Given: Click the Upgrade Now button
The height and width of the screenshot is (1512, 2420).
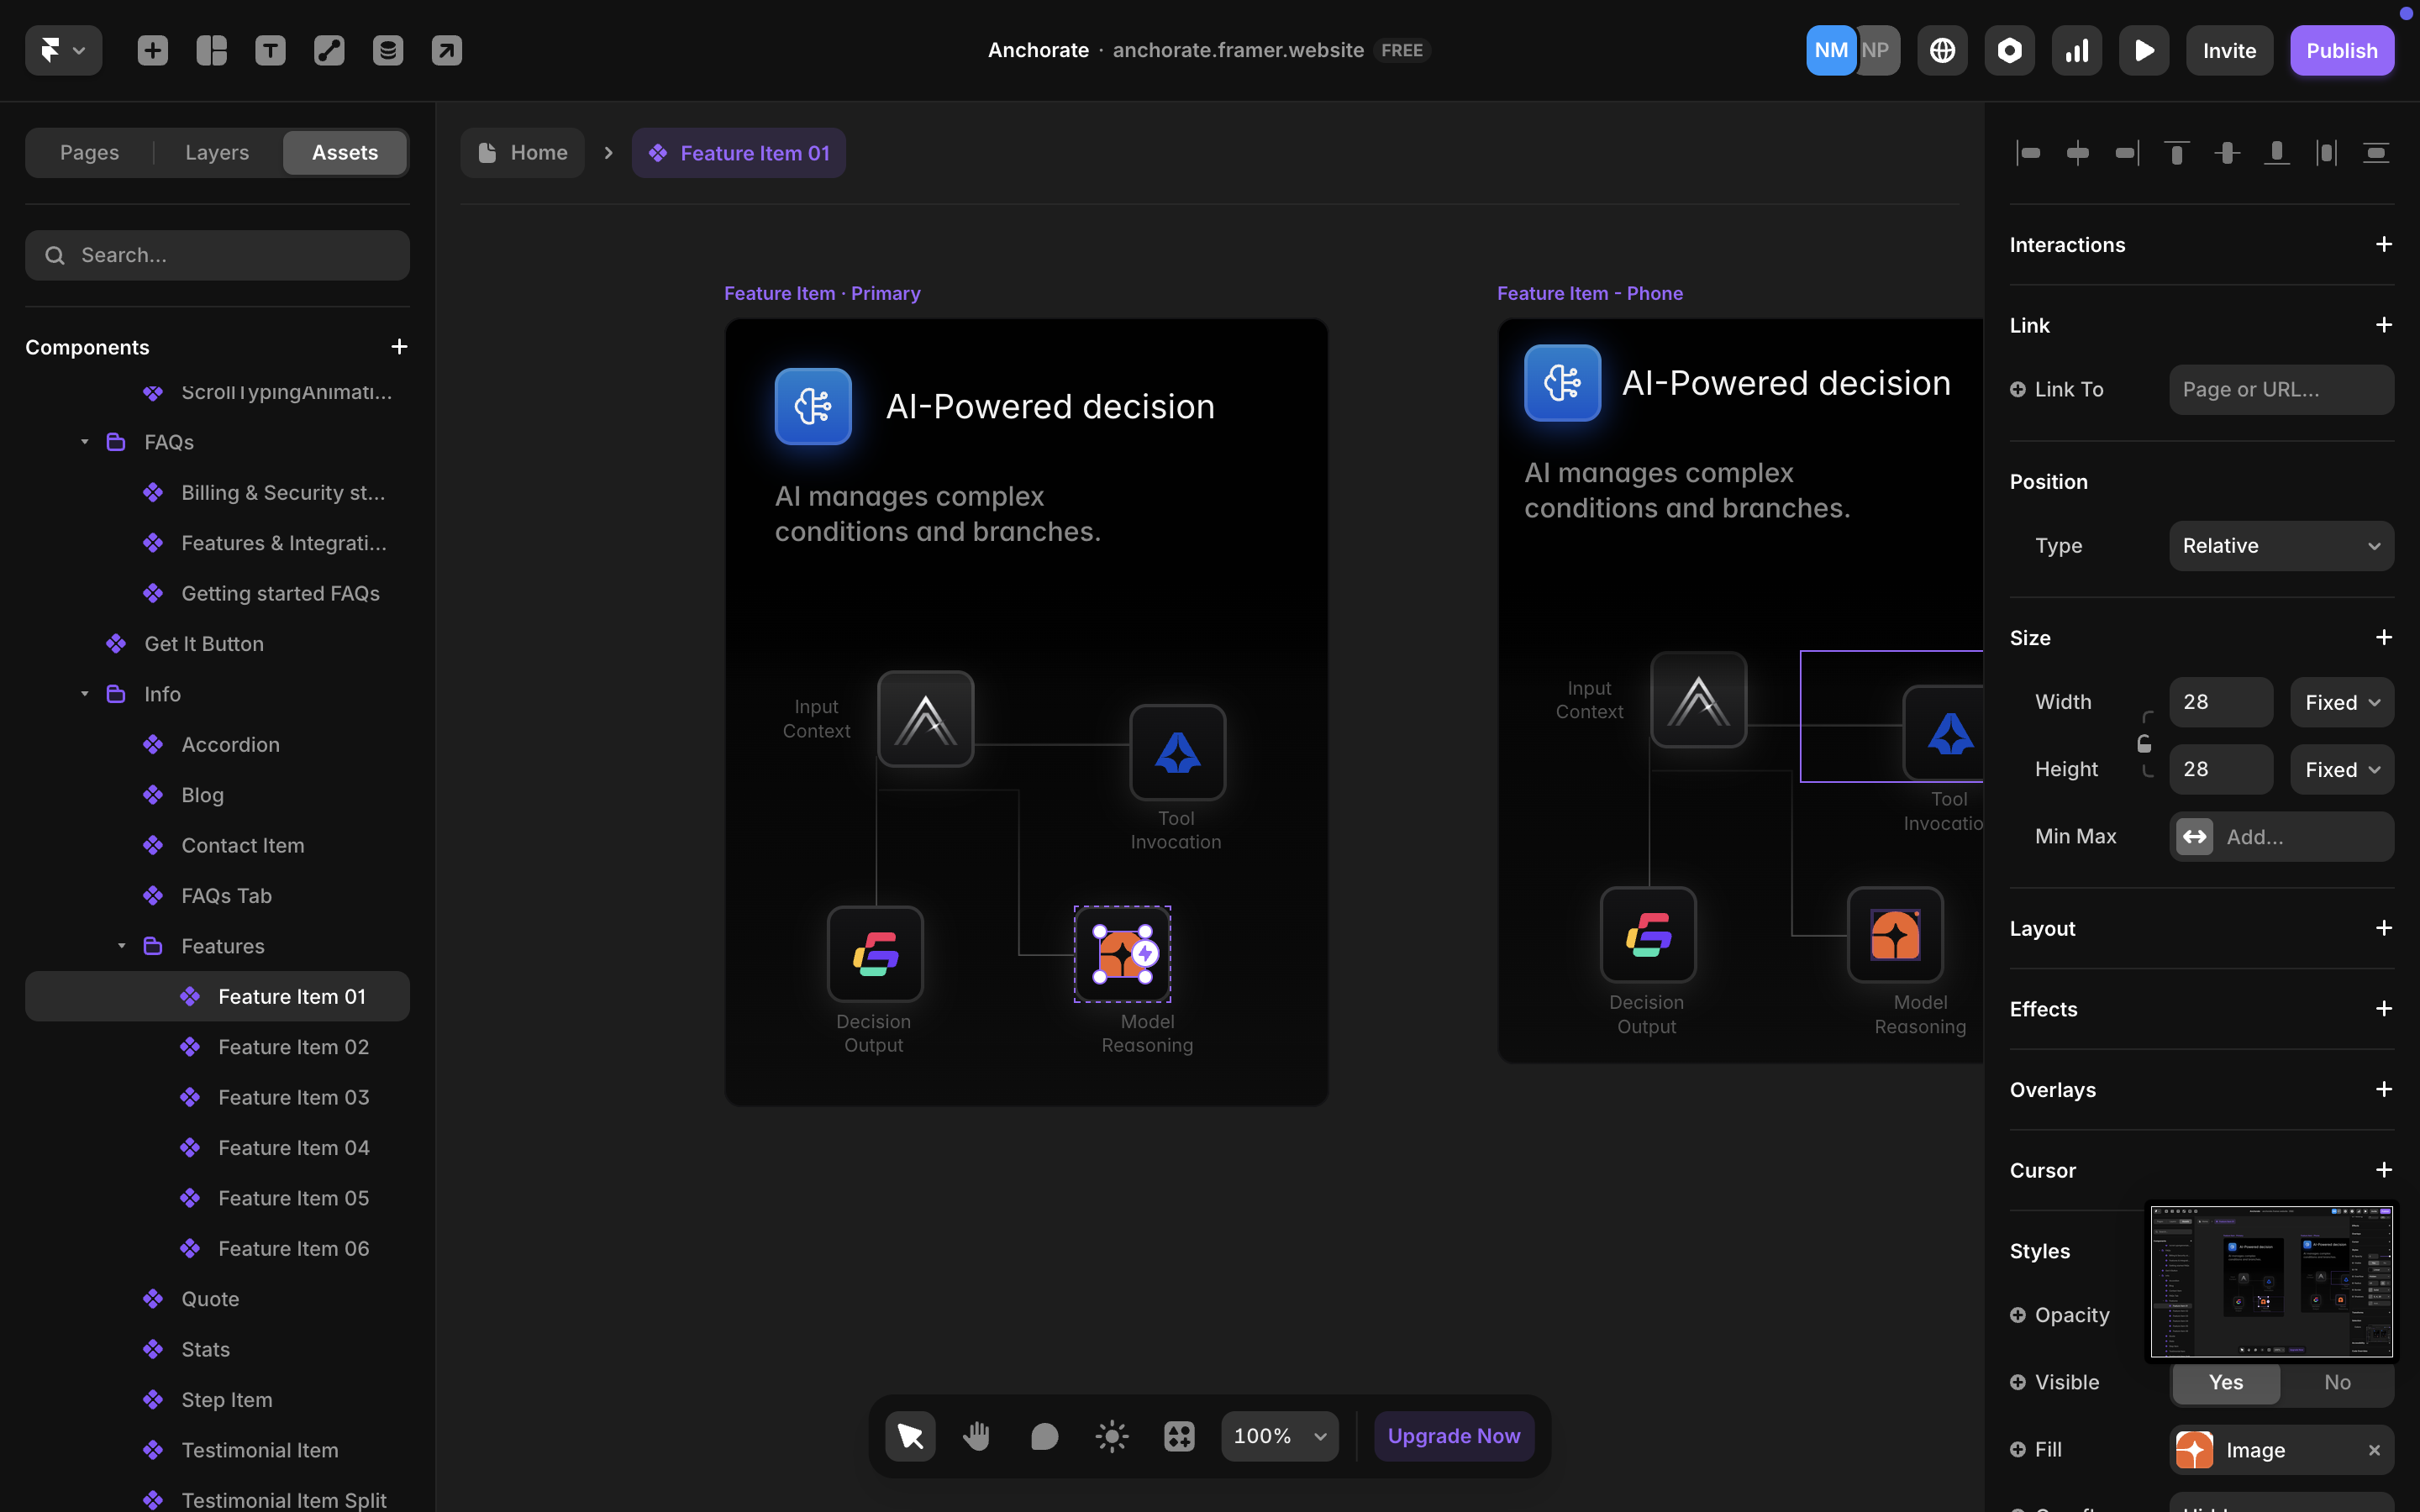Looking at the screenshot, I should coord(1453,1436).
